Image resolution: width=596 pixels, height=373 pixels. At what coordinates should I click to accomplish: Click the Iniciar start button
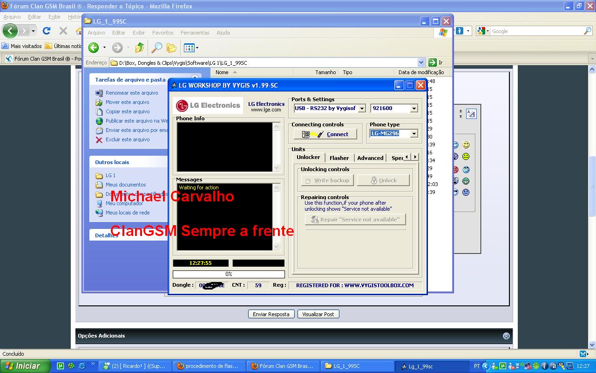click(25, 366)
